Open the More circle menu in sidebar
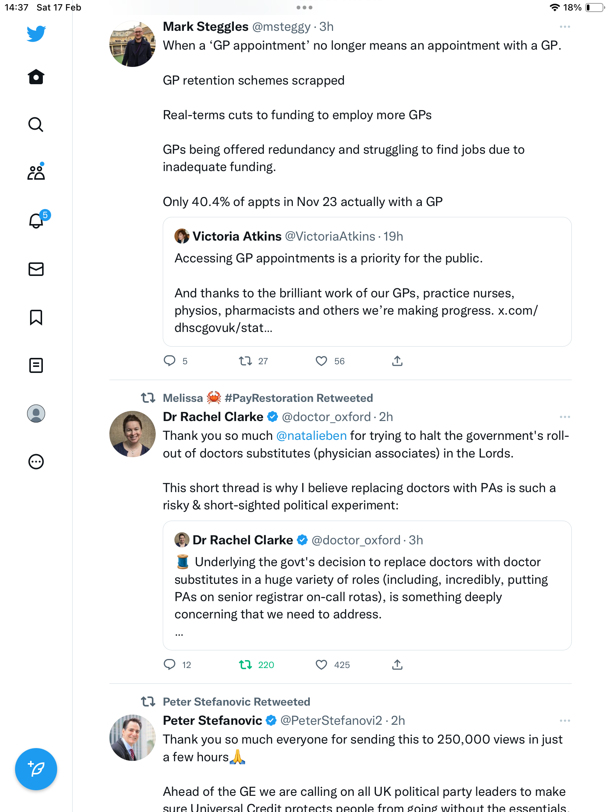609x812 pixels. click(36, 462)
